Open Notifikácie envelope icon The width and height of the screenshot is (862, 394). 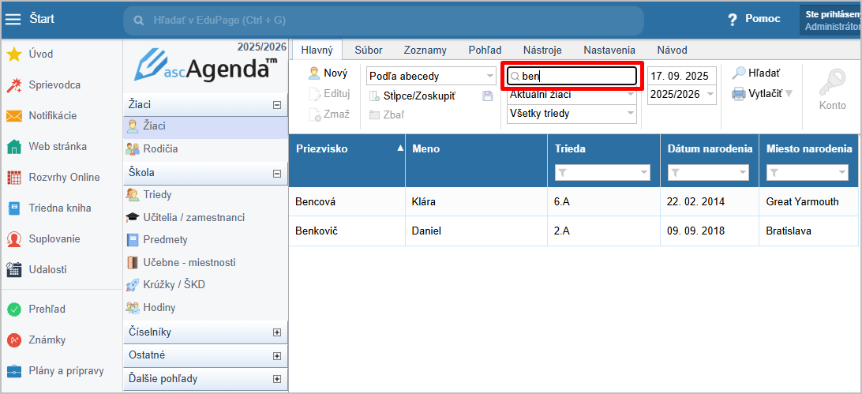click(13, 116)
